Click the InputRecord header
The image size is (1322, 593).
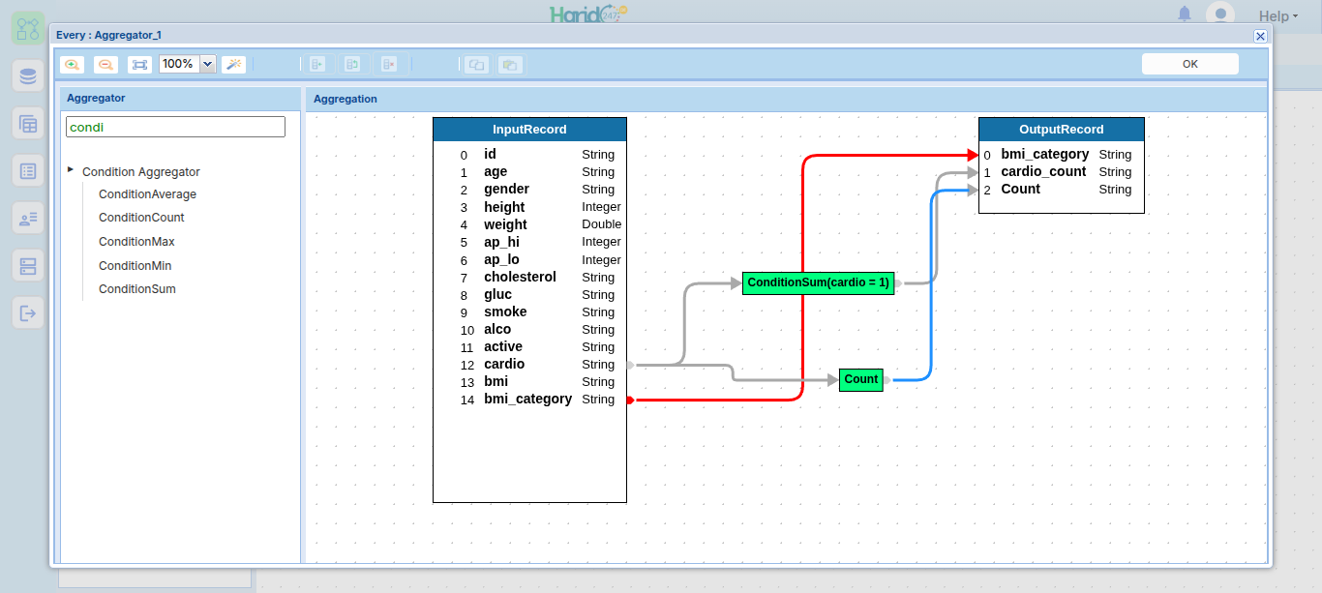pos(529,130)
